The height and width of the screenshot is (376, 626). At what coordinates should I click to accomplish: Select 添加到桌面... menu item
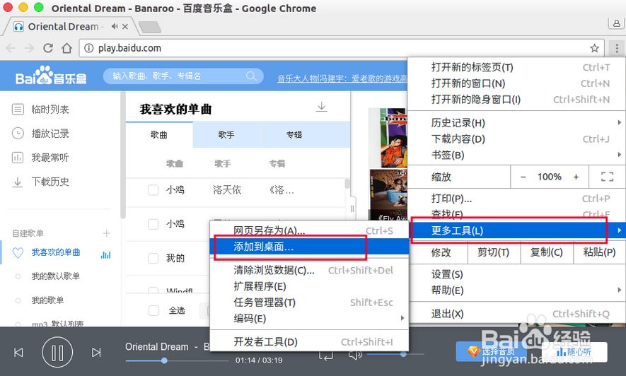(x=309, y=247)
